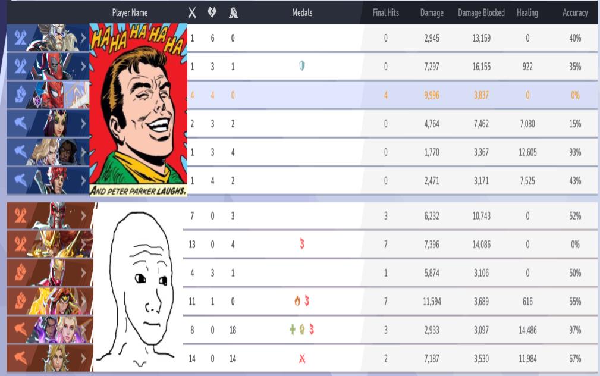Click the Wojak face drawing
The height and width of the screenshot is (376, 600).
tap(138, 287)
